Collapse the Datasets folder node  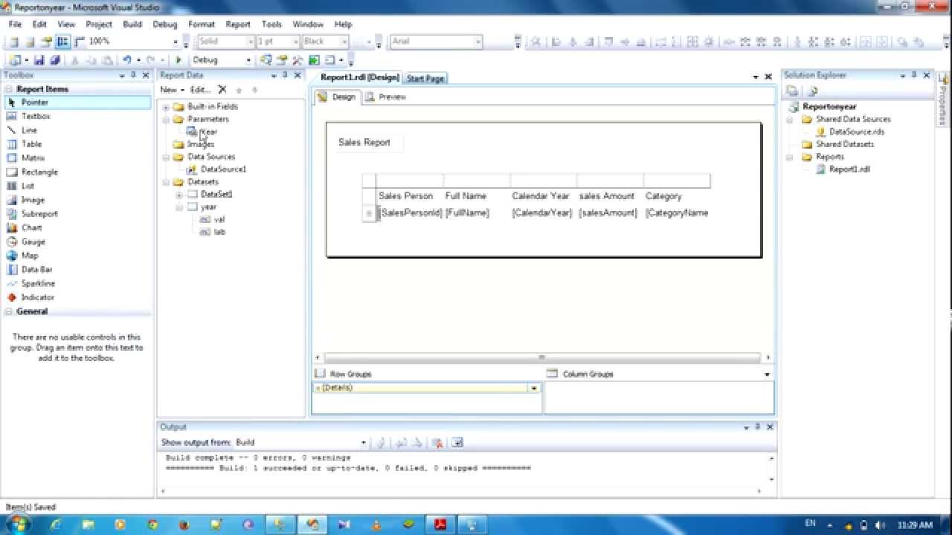click(x=166, y=182)
